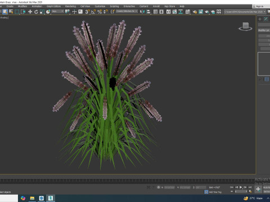Open the Graph Editors menu
Image resolution: width=270 pixels, height=202 pixels.
(53, 6)
